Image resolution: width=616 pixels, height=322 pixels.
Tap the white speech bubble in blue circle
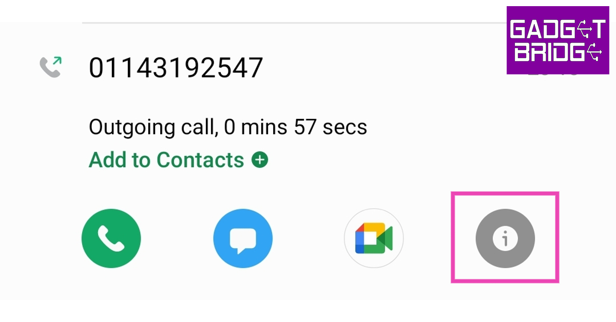(x=243, y=240)
